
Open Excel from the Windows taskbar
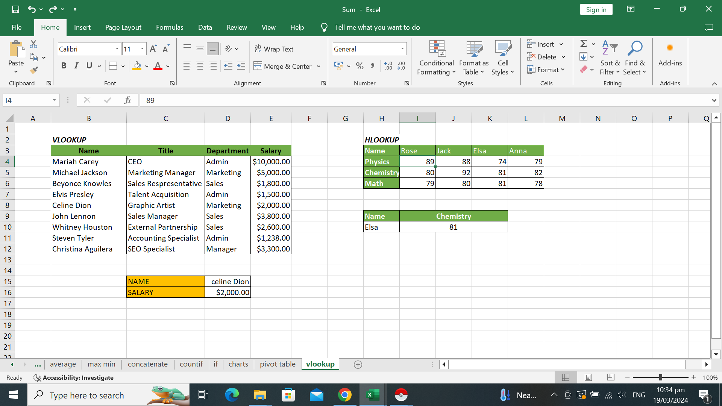tap(373, 395)
